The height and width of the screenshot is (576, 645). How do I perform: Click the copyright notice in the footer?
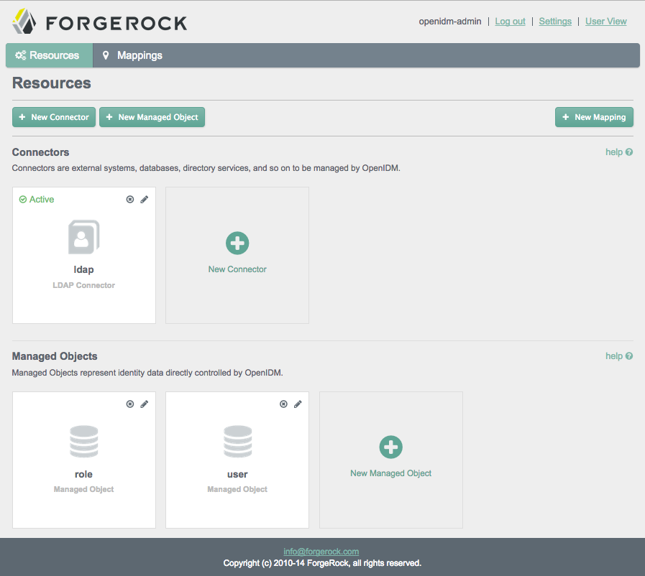[322, 563]
